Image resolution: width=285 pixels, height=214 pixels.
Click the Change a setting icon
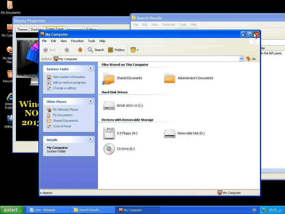click(49, 88)
